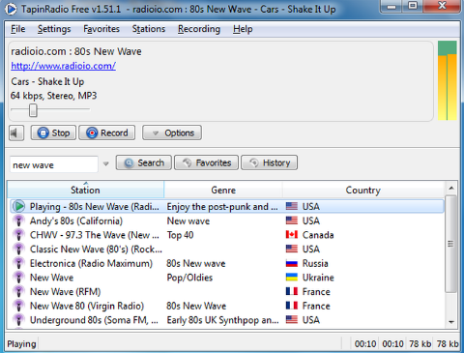Stop the current station playback

coord(53,132)
